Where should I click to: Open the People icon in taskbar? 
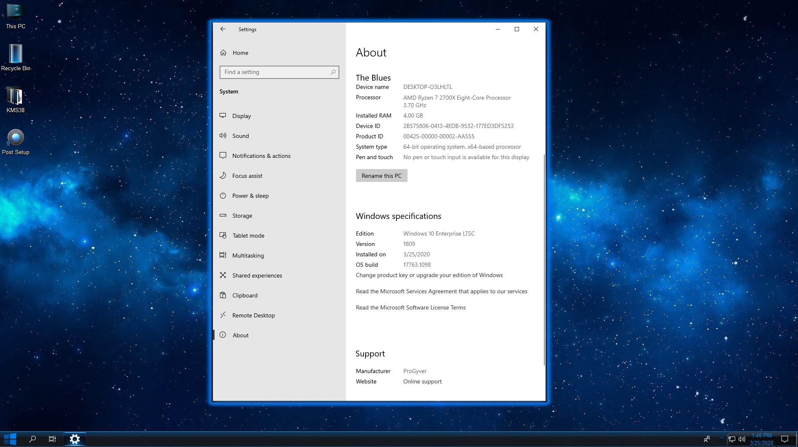coord(707,439)
